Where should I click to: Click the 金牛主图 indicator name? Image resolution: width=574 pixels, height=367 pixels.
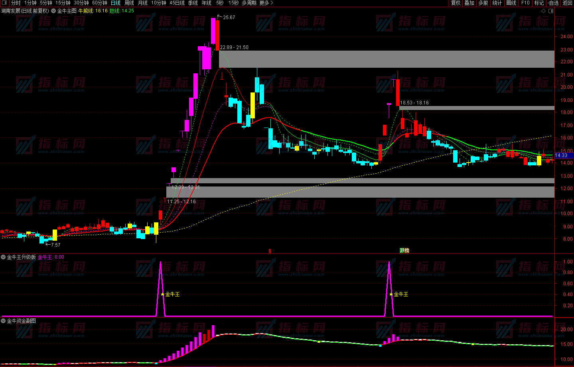(x=67, y=11)
